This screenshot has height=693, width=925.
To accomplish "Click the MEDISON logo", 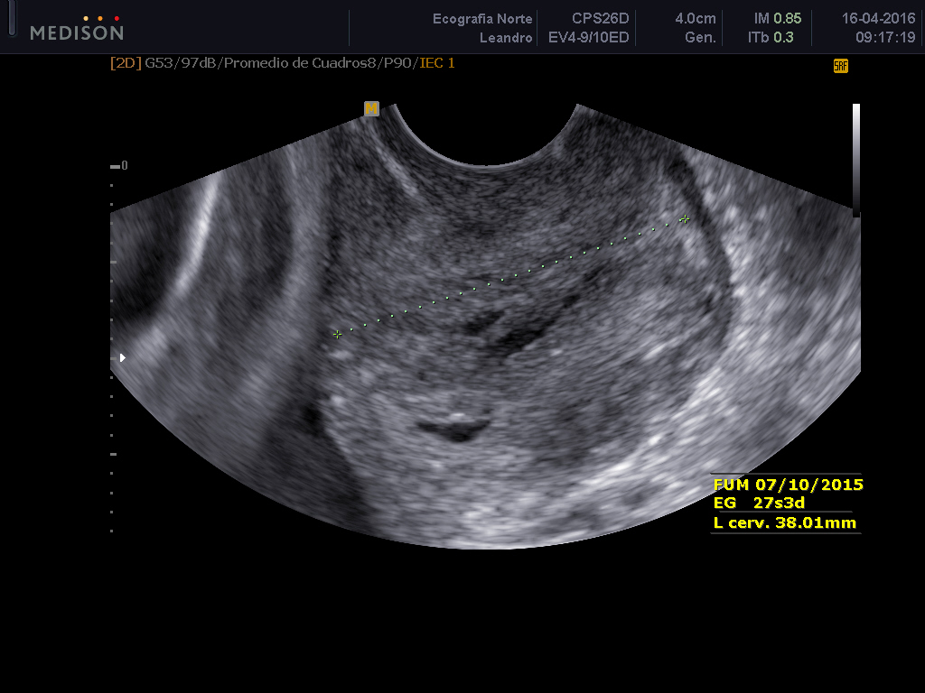I will 78,28.
